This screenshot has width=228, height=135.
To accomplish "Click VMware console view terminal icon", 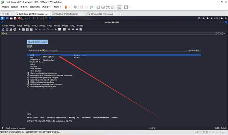I will coord(119,7).
